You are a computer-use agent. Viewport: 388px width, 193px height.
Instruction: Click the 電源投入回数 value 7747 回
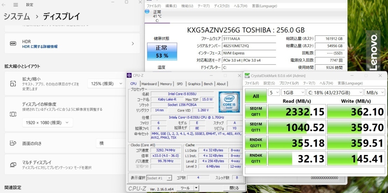pyautogui.click(x=330, y=60)
